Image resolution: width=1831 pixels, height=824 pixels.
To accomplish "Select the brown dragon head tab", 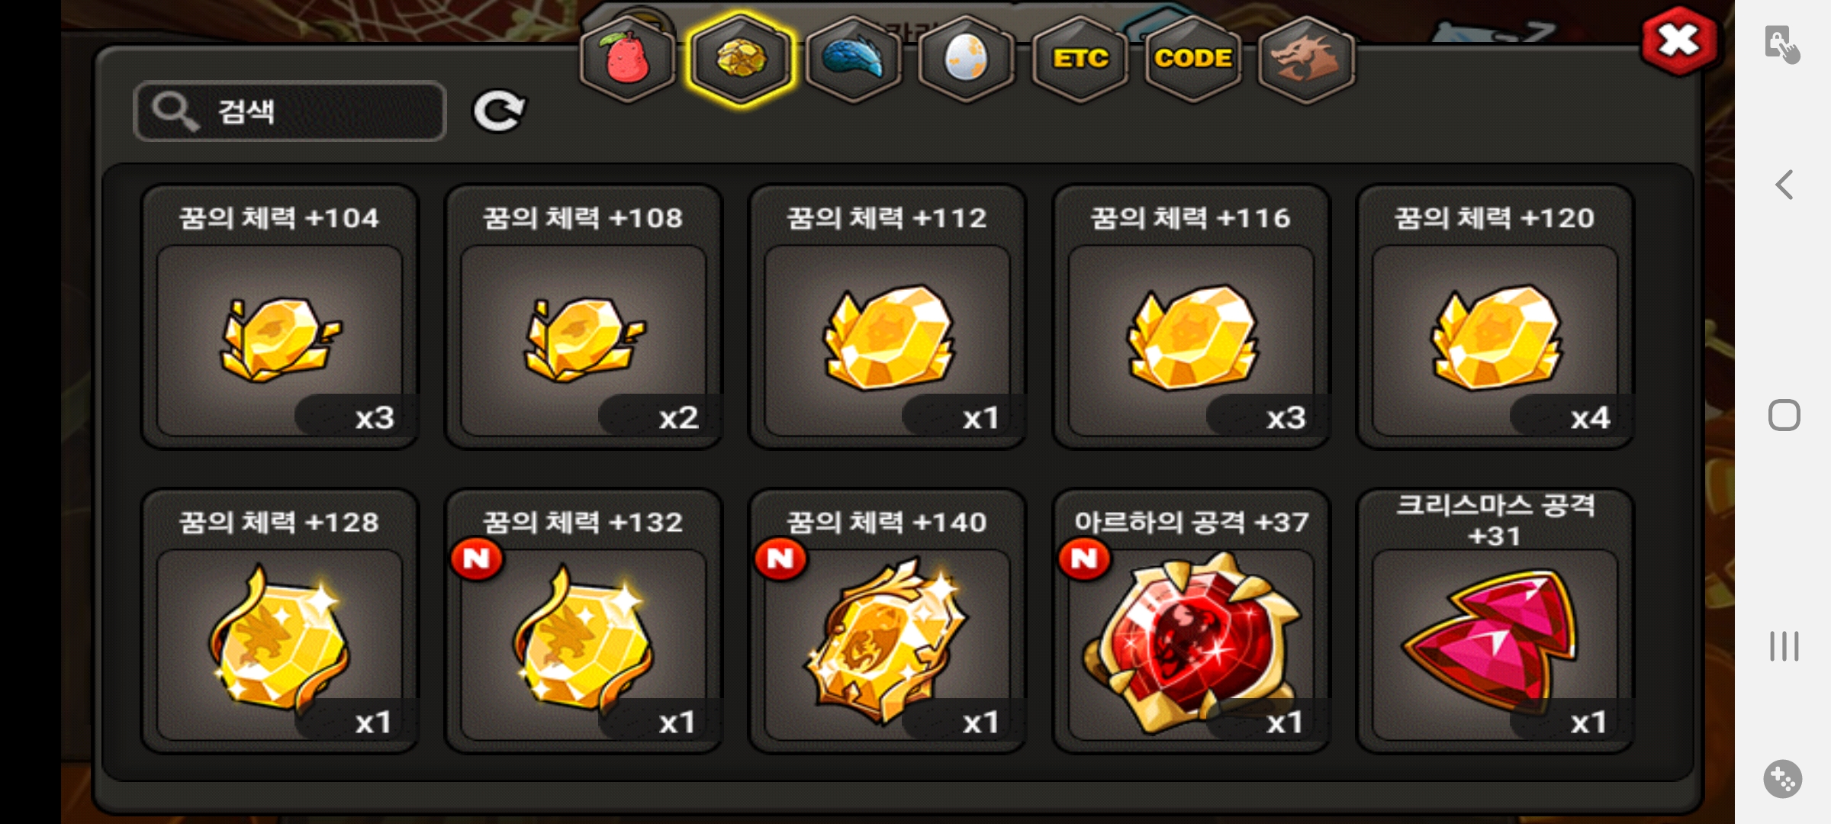I will [x=1305, y=59].
